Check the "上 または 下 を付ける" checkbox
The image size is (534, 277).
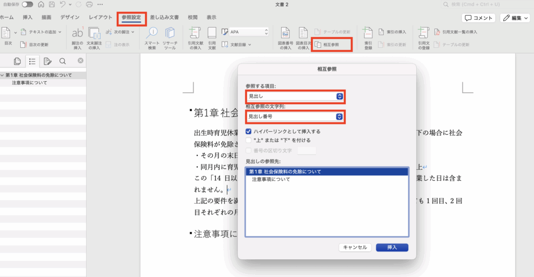click(x=249, y=140)
